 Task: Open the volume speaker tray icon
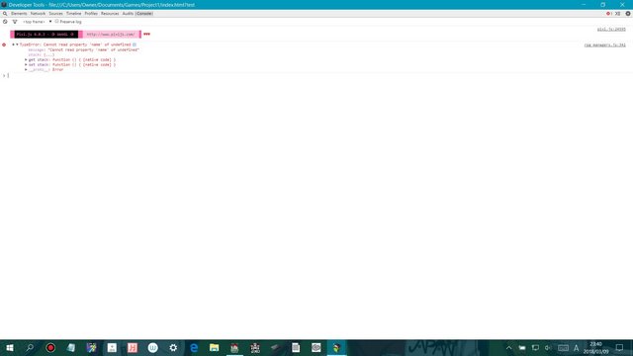click(548, 347)
